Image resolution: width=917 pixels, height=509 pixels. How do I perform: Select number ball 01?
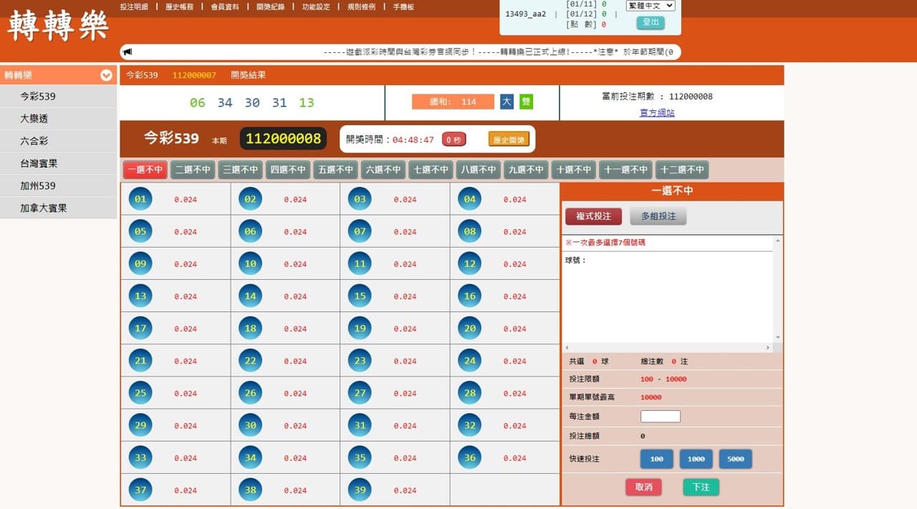pos(140,199)
